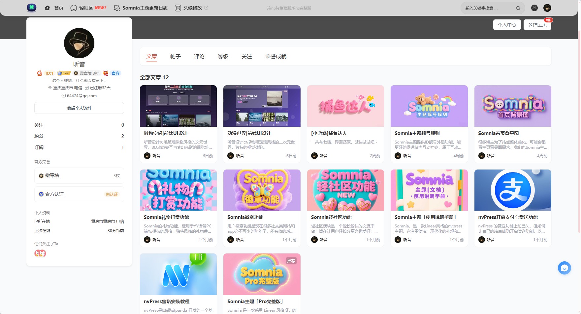Open the 拟物空间|前端UI设计 article thumbnail

point(178,106)
